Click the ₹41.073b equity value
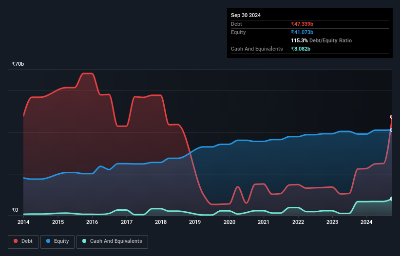The width and height of the screenshot is (400, 256). (302, 32)
